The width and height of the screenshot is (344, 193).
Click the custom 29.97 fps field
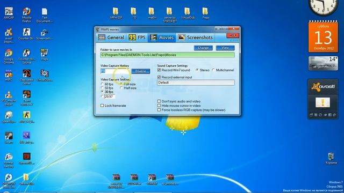coord(110,96)
